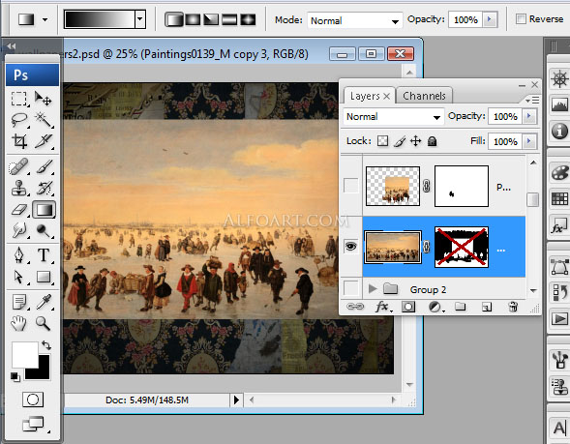The image size is (570, 444).
Task: Select the Crop tool
Action: [x=19, y=141]
